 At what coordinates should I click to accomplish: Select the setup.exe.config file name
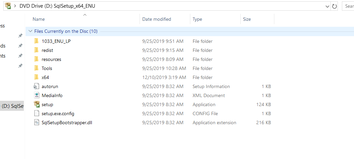click(58, 113)
